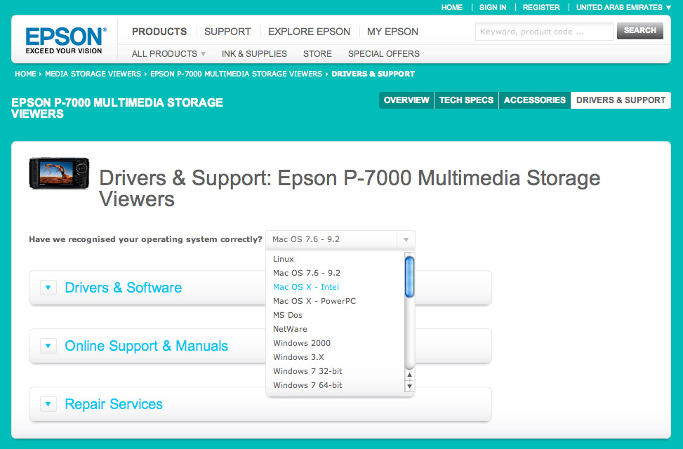Click the top Home link
This screenshot has width=683, height=449.
(451, 8)
